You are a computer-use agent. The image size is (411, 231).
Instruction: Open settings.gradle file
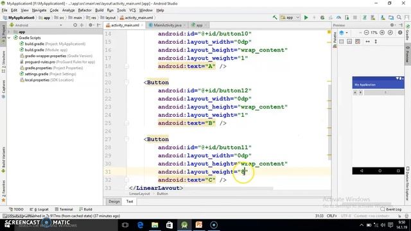[48, 74]
